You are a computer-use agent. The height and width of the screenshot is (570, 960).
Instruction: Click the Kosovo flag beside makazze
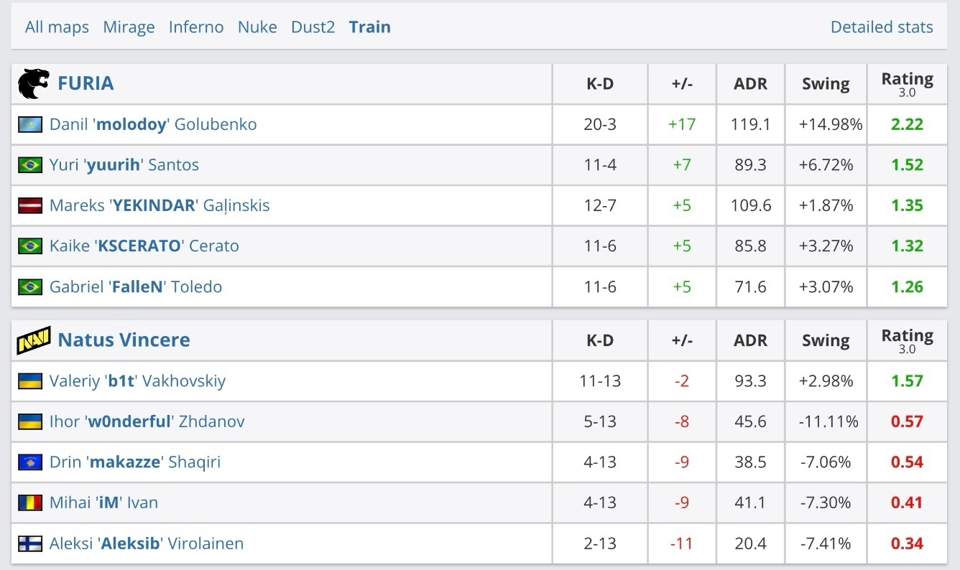[x=30, y=462]
